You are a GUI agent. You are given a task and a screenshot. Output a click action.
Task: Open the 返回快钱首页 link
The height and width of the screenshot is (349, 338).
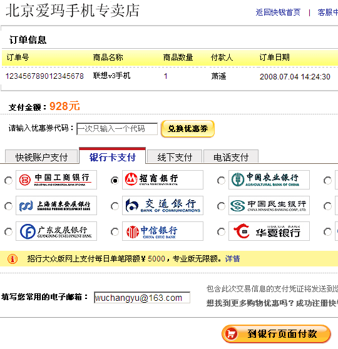(x=278, y=13)
